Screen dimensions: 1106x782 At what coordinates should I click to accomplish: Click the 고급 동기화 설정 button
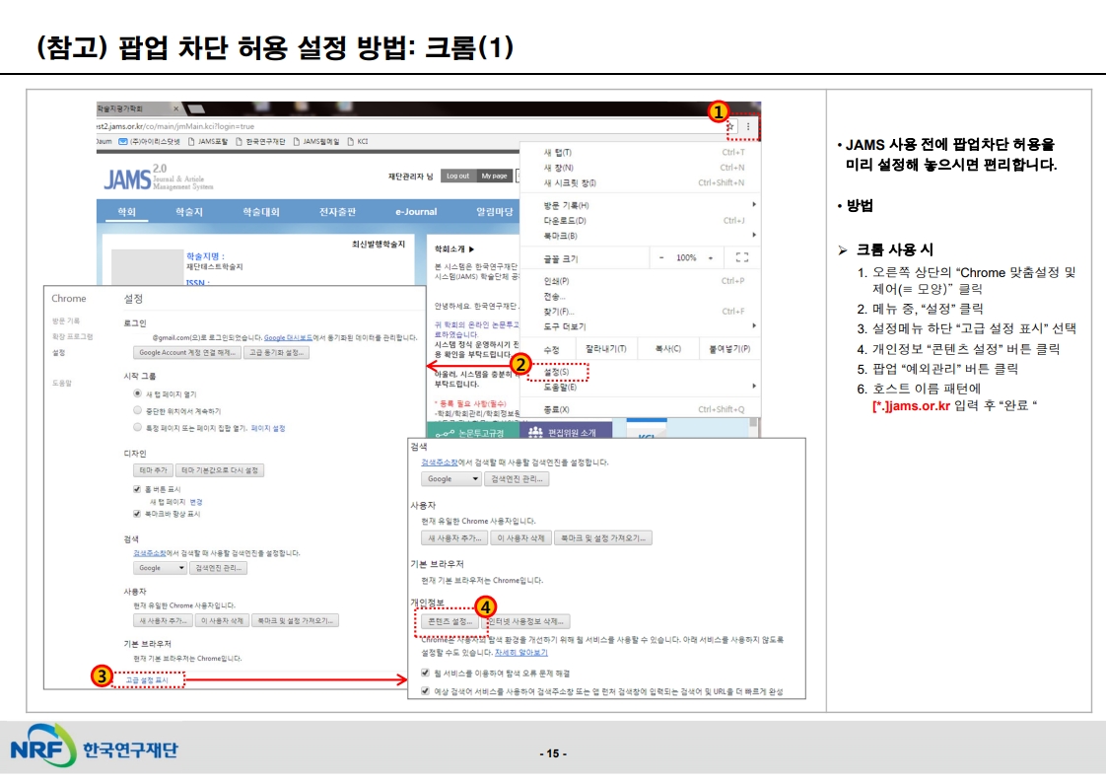click(276, 352)
